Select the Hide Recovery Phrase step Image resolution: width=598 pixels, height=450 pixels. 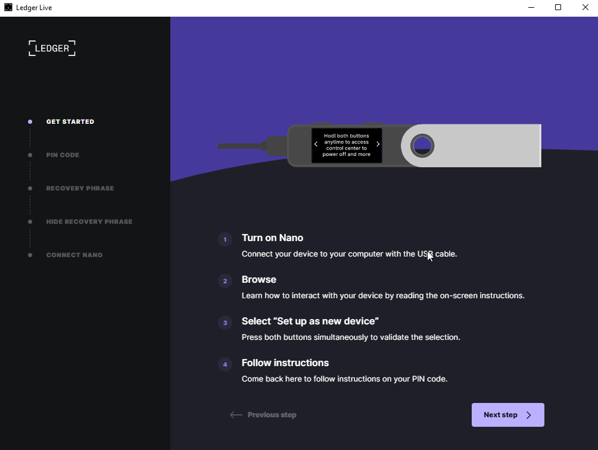[89, 221]
